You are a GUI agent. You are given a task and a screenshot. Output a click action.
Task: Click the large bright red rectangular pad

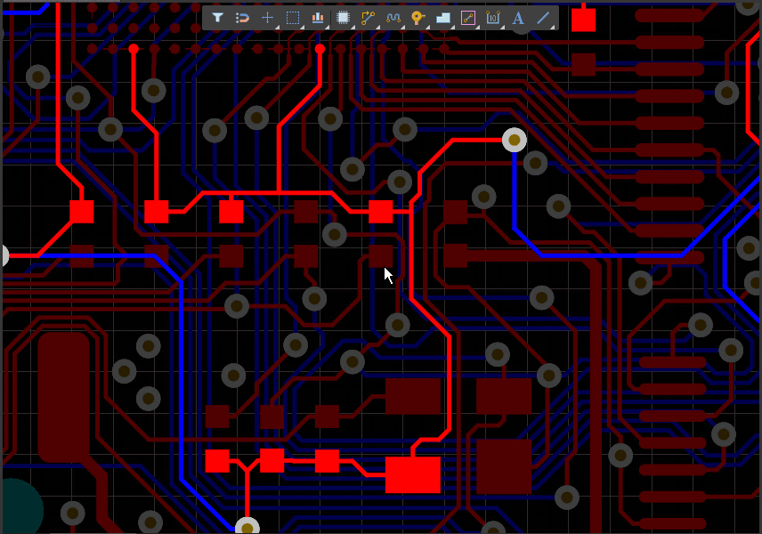coord(412,474)
